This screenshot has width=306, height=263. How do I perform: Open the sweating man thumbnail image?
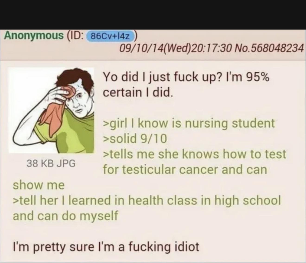coord(51,110)
